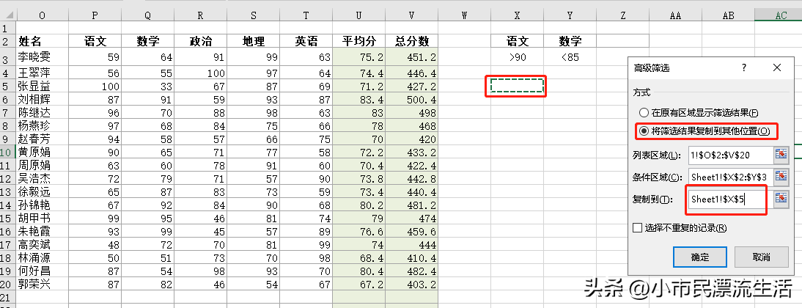Click the 姓名 header cell
Image resolution: width=802 pixels, height=308 pixels.
42,41
